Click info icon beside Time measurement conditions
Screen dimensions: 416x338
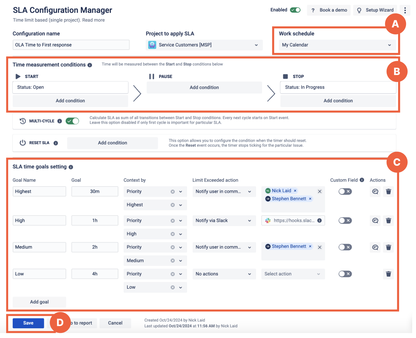(x=90, y=65)
